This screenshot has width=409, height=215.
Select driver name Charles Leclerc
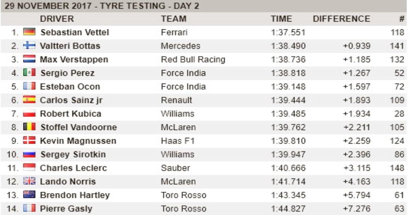click(x=73, y=168)
